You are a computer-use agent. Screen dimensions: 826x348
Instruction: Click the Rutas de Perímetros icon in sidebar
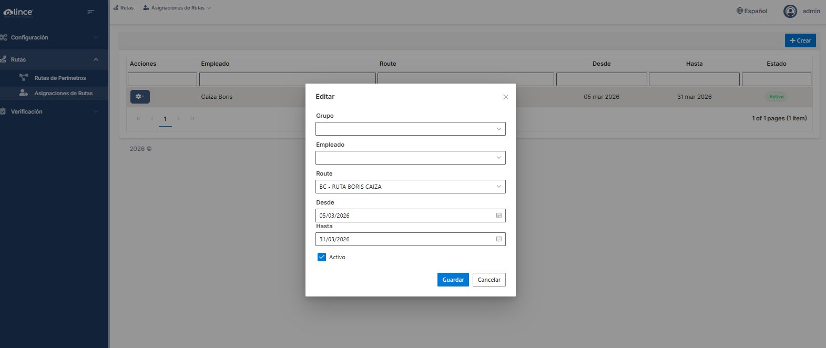click(24, 78)
